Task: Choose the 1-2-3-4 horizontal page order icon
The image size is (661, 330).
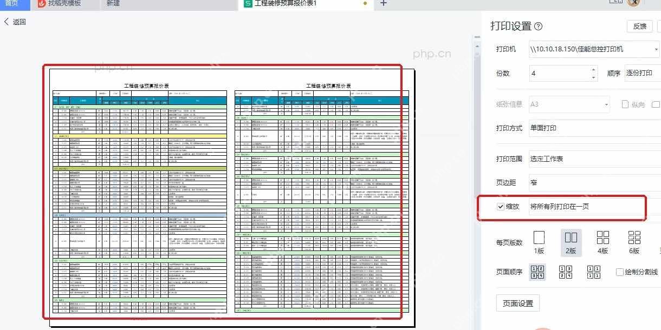Action: [536, 272]
